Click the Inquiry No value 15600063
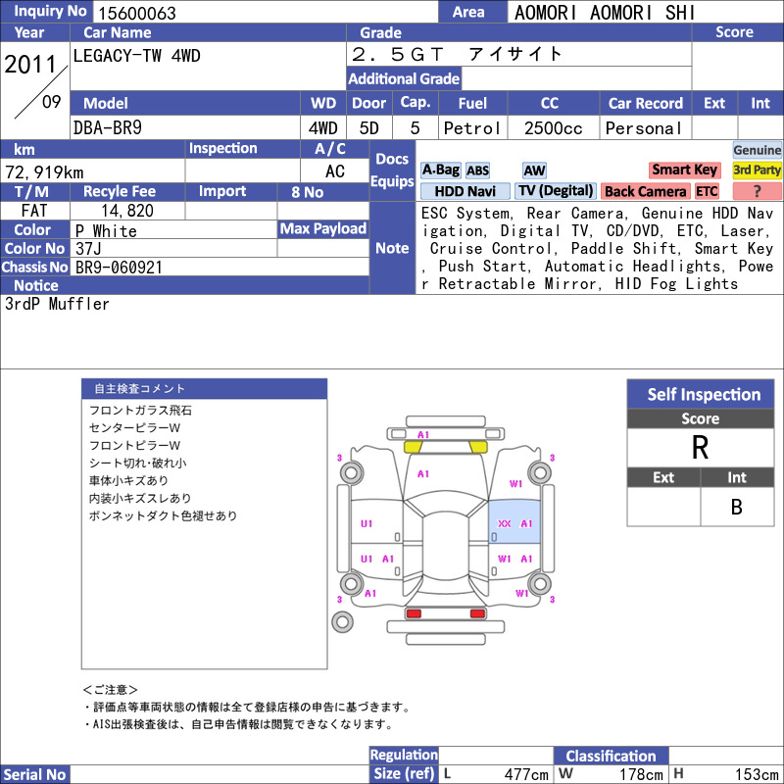The width and height of the screenshot is (784, 784). tap(137, 13)
